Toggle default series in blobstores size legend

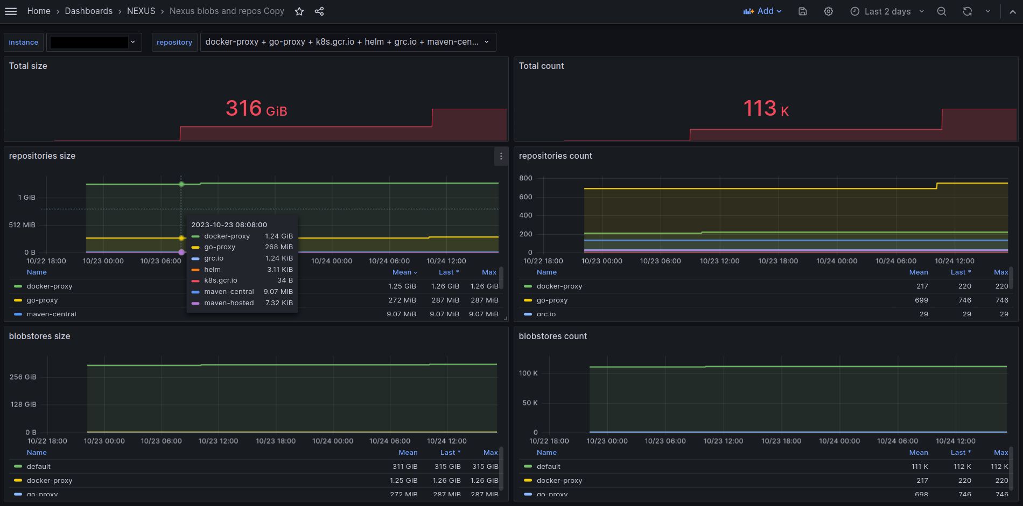38,467
